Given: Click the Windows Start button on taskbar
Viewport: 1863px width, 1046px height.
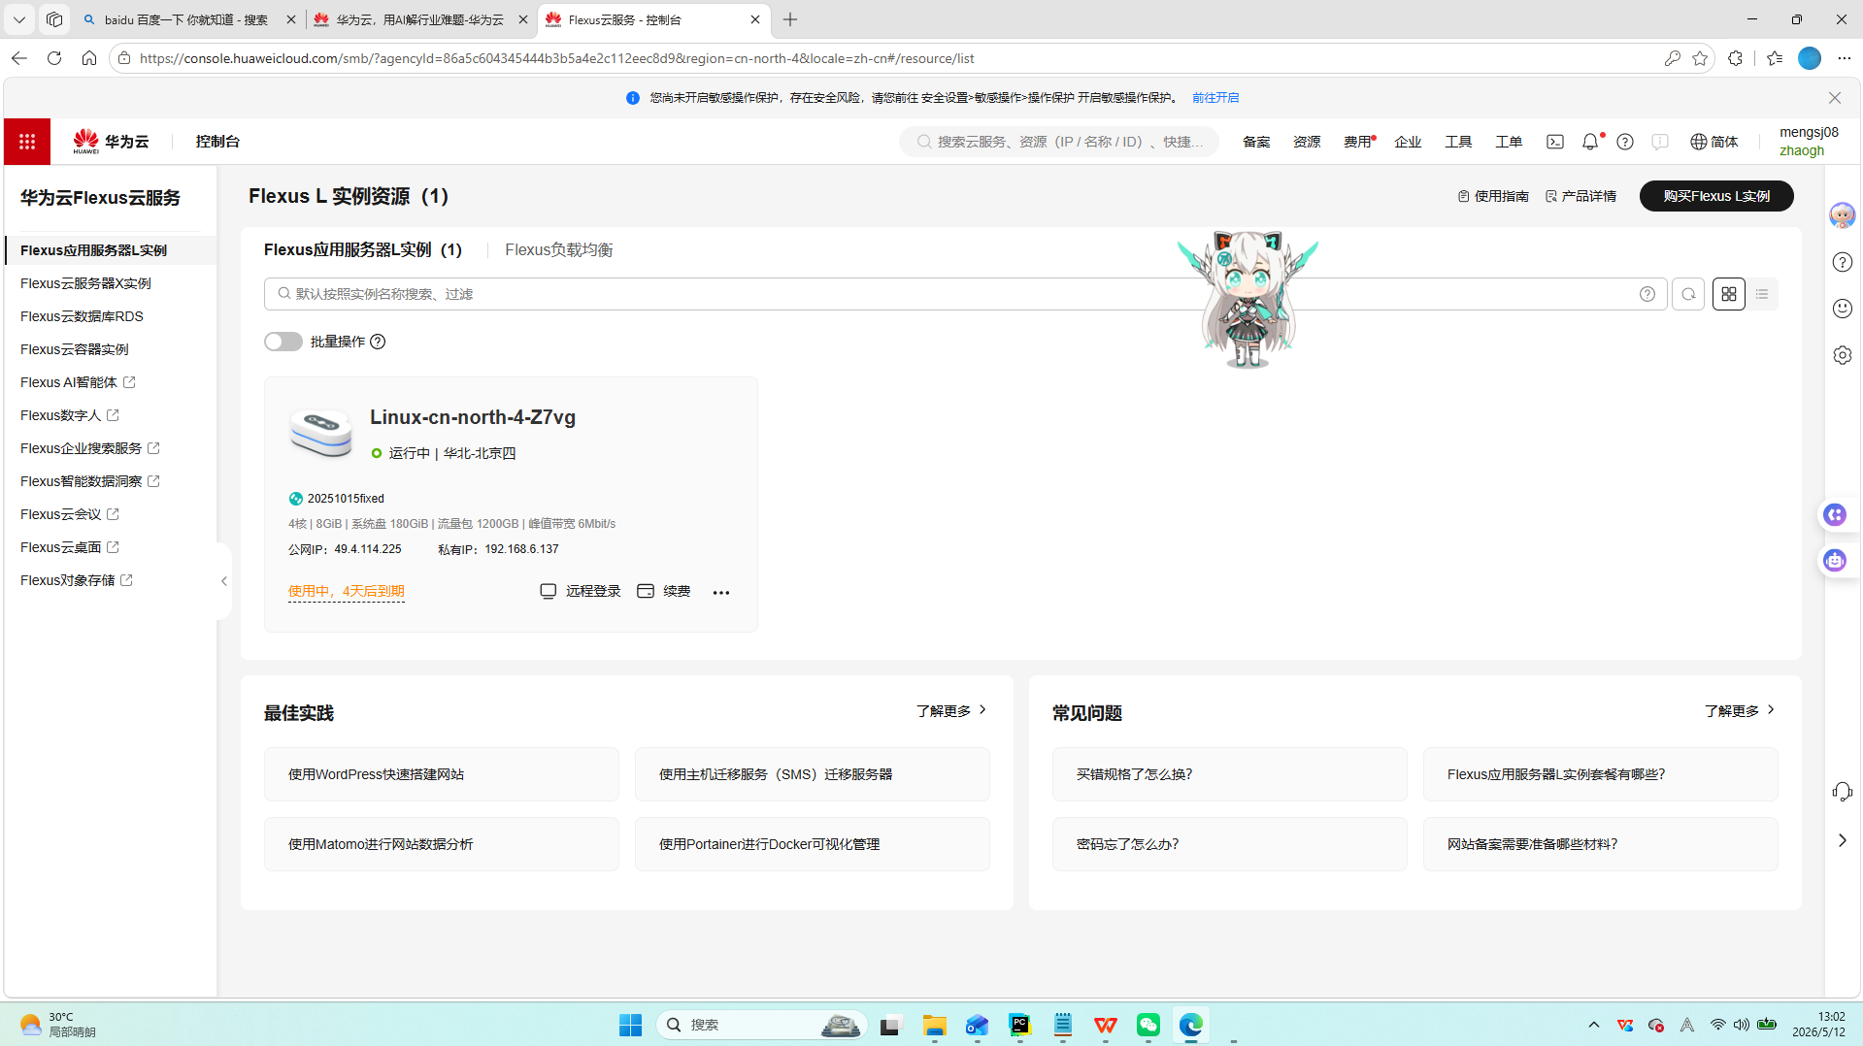Looking at the screenshot, I should pyautogui.click(x=630, y=1025).
